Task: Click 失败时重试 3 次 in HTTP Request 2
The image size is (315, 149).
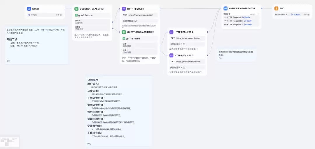Action: (177, 44)
